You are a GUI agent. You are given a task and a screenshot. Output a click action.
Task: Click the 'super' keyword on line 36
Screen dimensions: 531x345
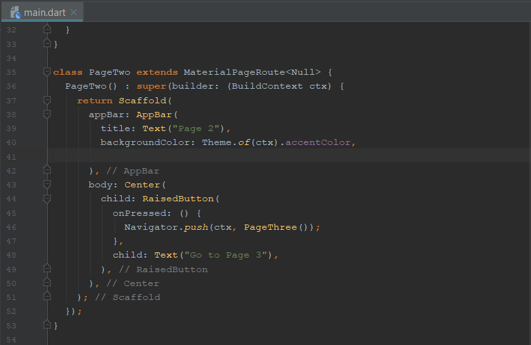coord(152,86)
